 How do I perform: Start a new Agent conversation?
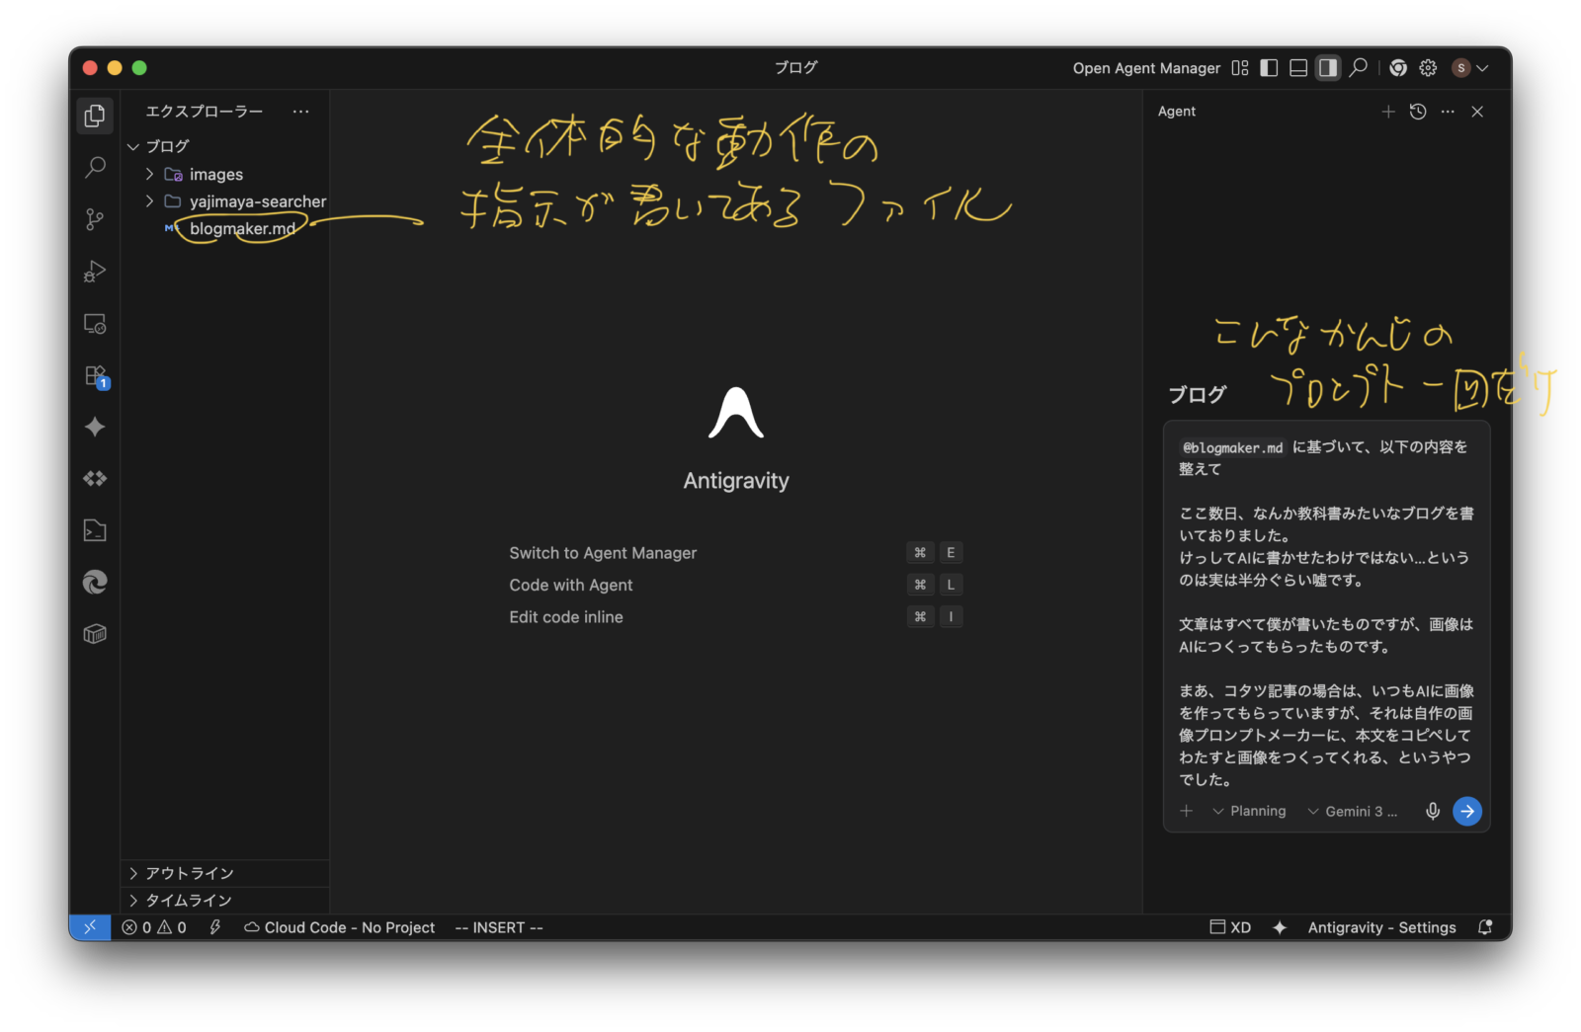[x=1388, y=112]
